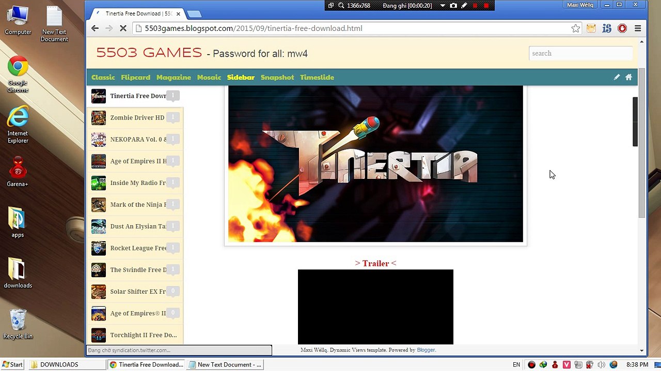Click the blog pencil edit icon
Screen dimensions: 661x371
click(617, 77)
